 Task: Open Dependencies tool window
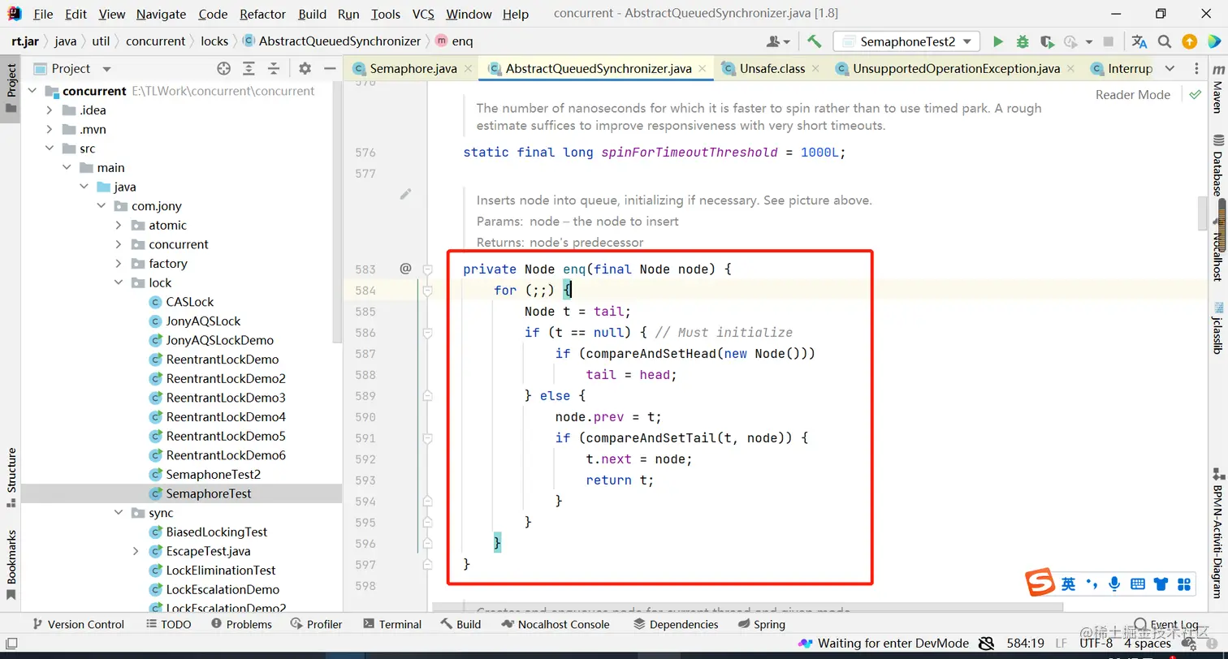coord(676,624)
